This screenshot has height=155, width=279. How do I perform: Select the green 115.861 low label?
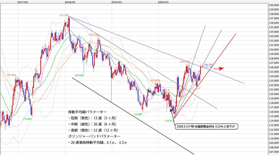tap(138, 114)
